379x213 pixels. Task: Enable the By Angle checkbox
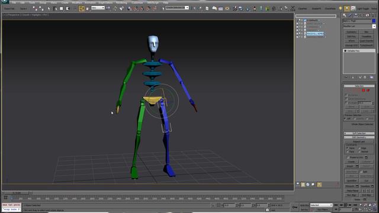(x=346, y=102)
